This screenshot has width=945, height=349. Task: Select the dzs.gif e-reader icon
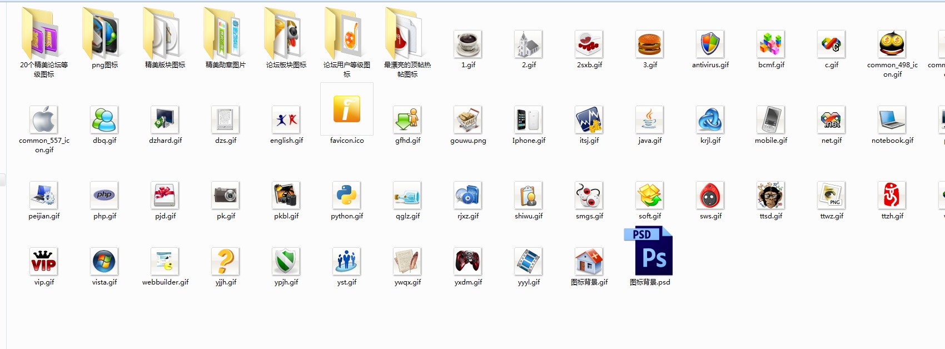click(226, 120)
